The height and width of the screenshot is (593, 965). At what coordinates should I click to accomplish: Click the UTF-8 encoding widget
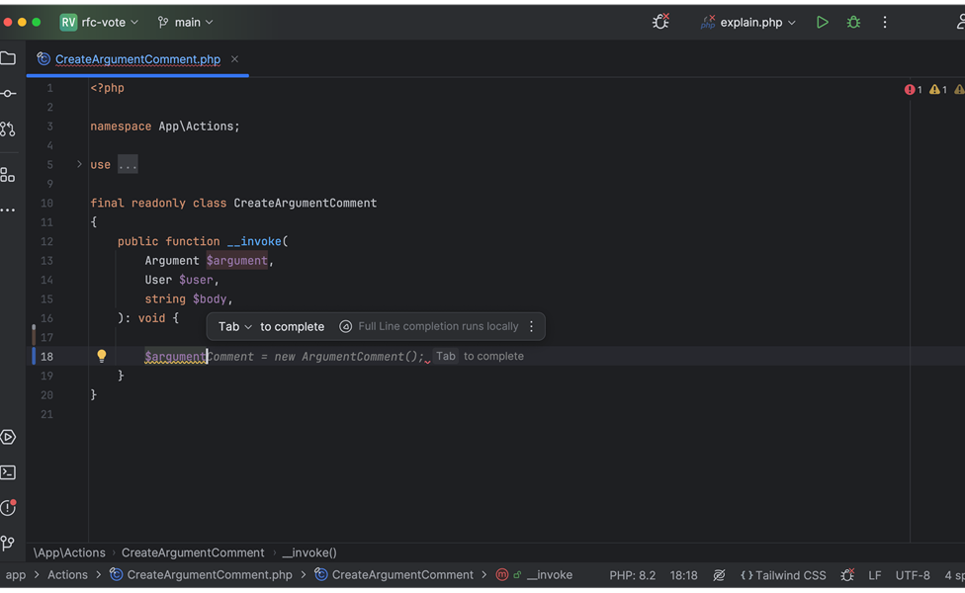tap(913, 575)
